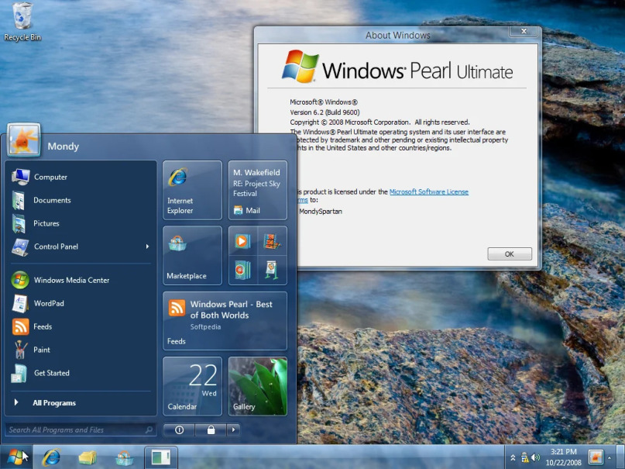Image resolution: width=625 pixels, height=469 pixels.
Task: Open the Windows Pearl Softpedia feed tile
Action: tap(225, 321)
